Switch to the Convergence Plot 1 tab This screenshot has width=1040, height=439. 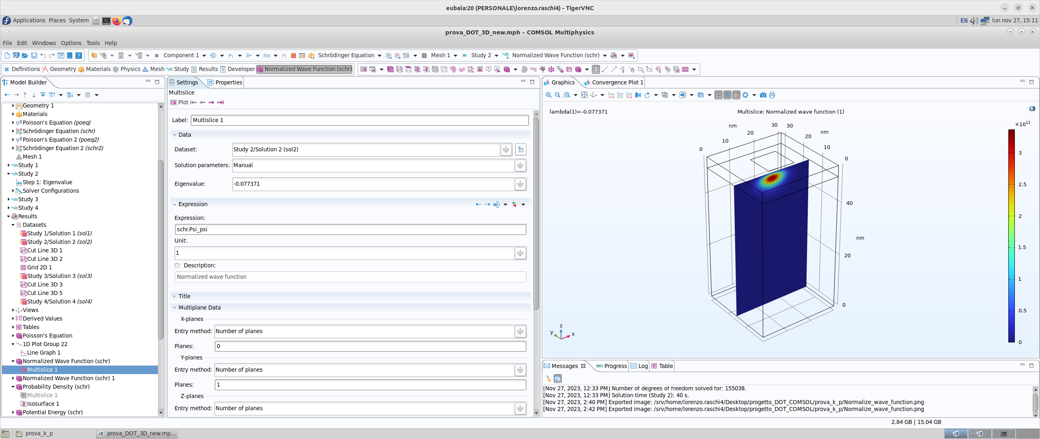[617, 82]
